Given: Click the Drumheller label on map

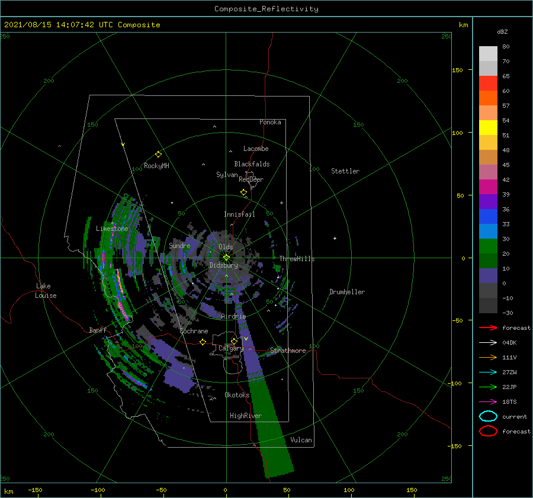Looking at the screenshot, I should click(347, 292).
